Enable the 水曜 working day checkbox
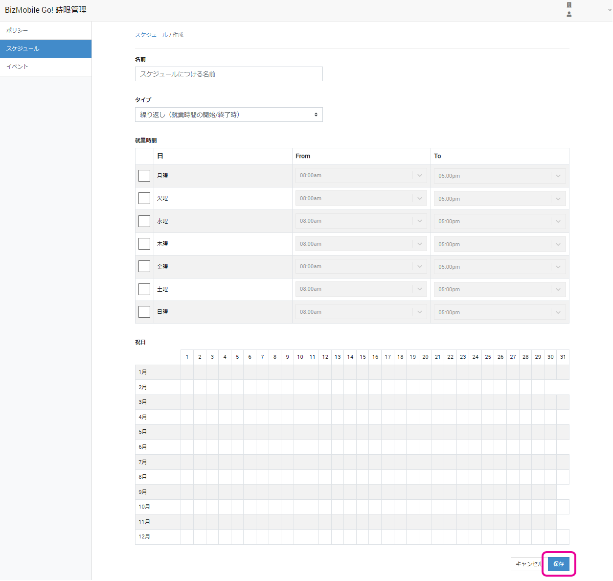This screenshot has height=581, width=613. coord(144,221)
